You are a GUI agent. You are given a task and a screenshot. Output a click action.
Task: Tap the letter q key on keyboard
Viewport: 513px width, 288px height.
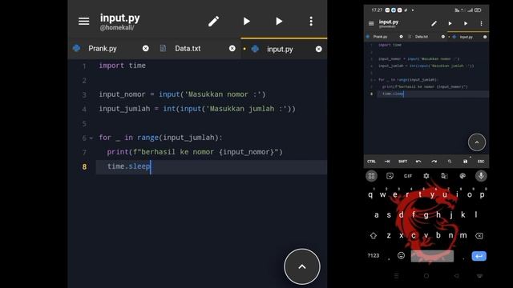point(370,194)
